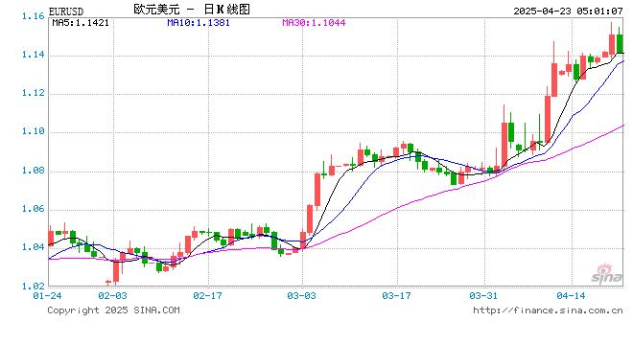The height and width of the screenshot is (345, 633).
Task: Select the chart title 欧元美元 - 日K线图
Action: [x=192, y=10]
